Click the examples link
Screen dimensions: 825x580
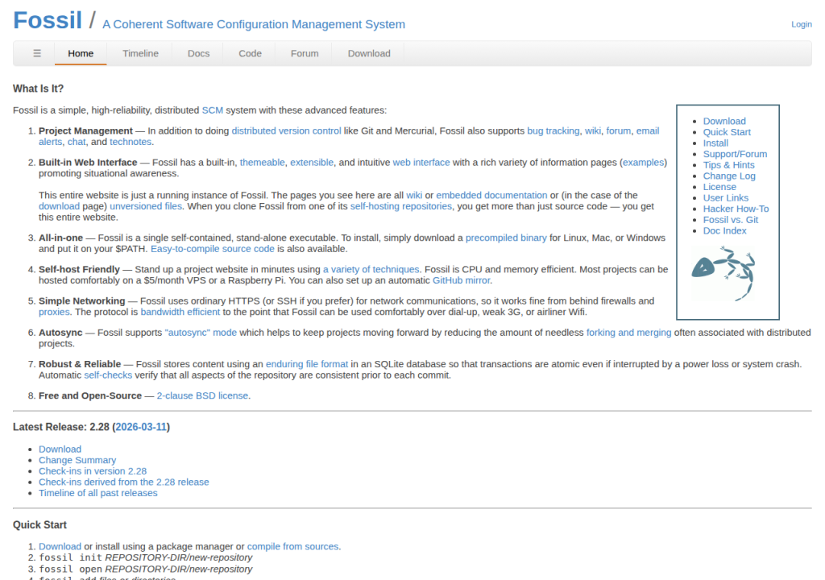tap(643, 162)
